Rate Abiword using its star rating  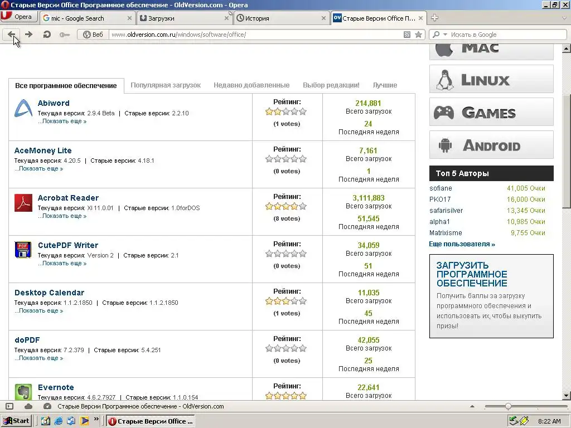coord(286,111)
